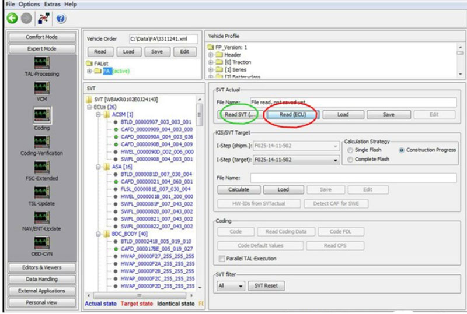The height and width of the screenshot is (314, 467).
Task: Enable Parallel TAL-Execution checkbox
Action: point(222,259)
